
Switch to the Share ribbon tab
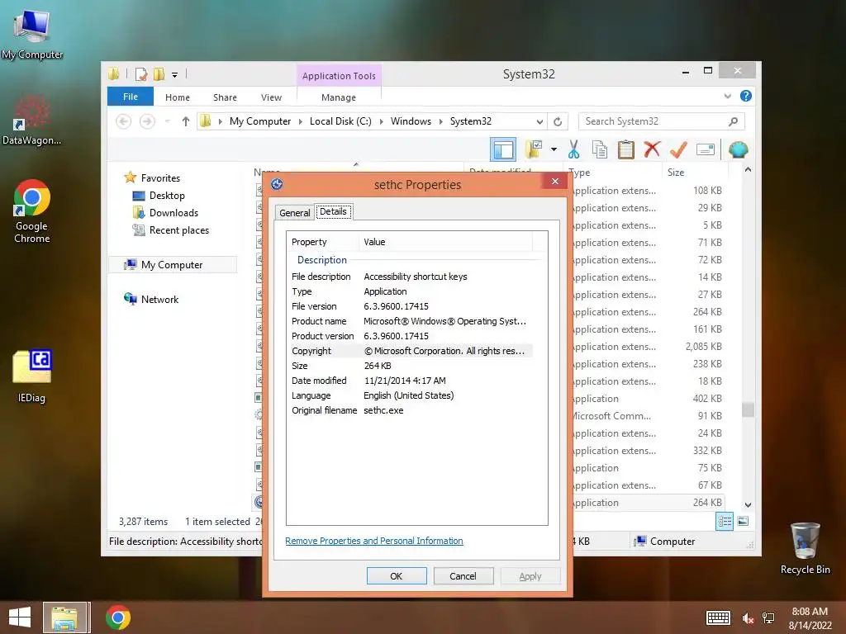pyautogui.click(x=225, y=97)
